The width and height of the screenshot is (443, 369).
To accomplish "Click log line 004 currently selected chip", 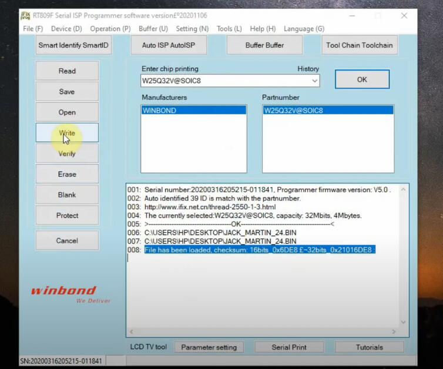I will 253,216.
